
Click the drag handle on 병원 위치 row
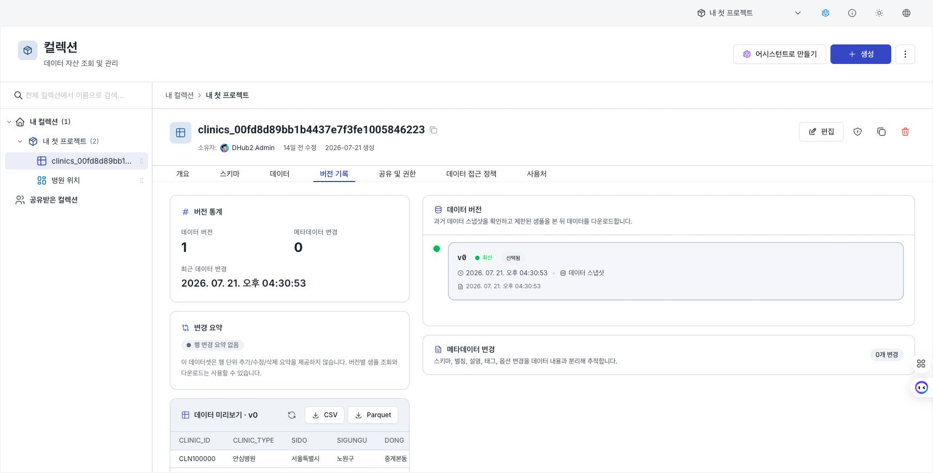tap(142, 180)
